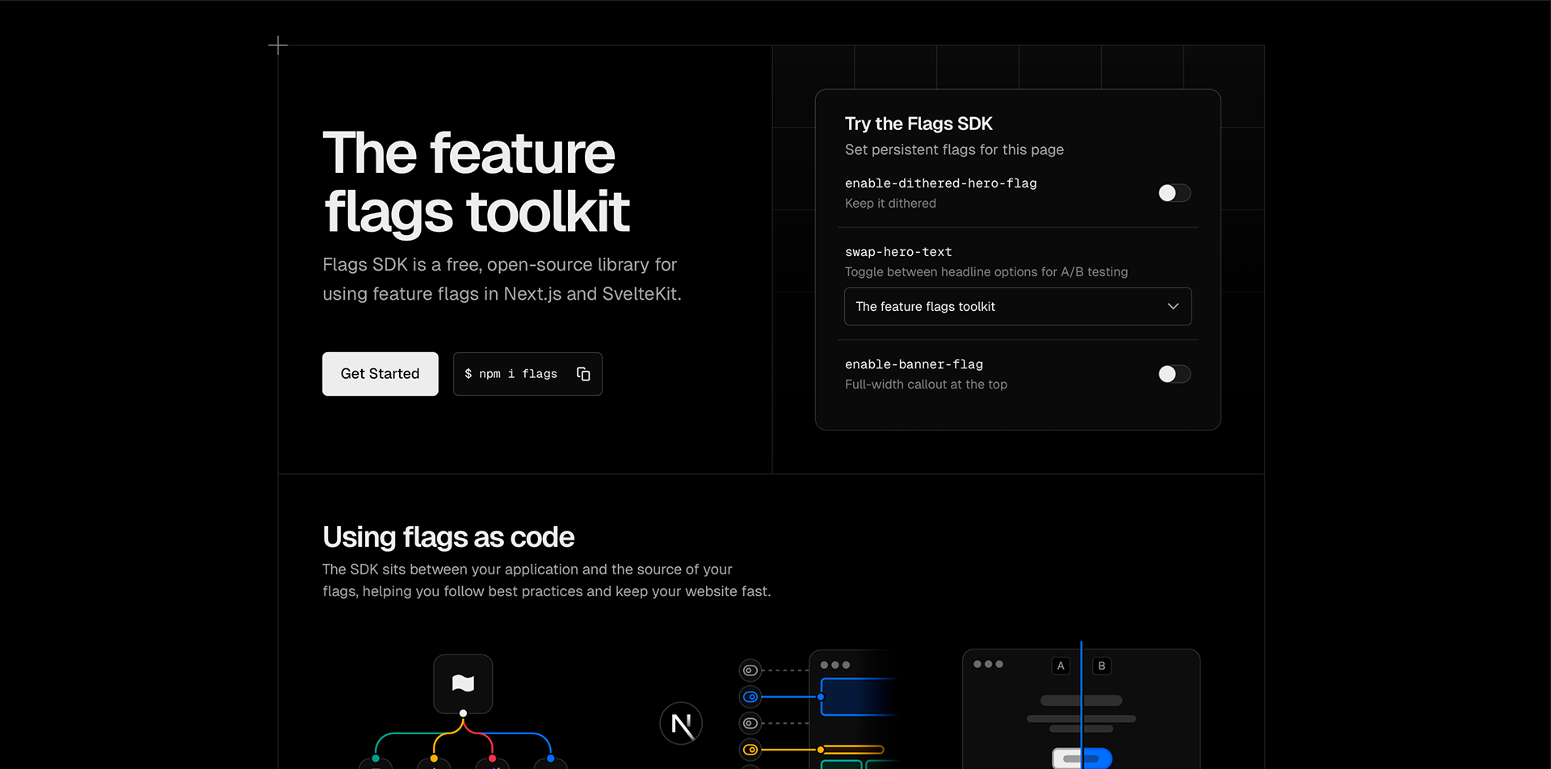Click the 'Toggle between headline options' description
The width and height of the screenshot is (1551, 769).
[986, 272]
